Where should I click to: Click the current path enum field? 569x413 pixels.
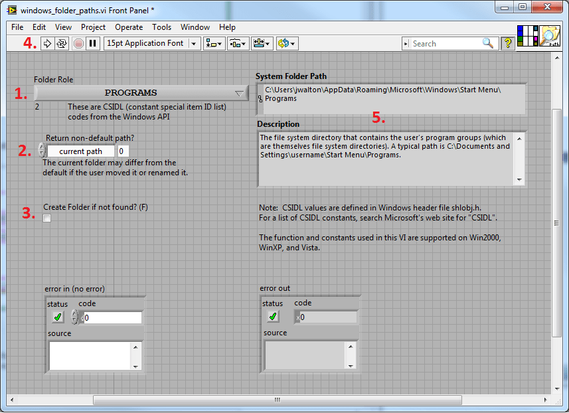(x=80, y=151)
